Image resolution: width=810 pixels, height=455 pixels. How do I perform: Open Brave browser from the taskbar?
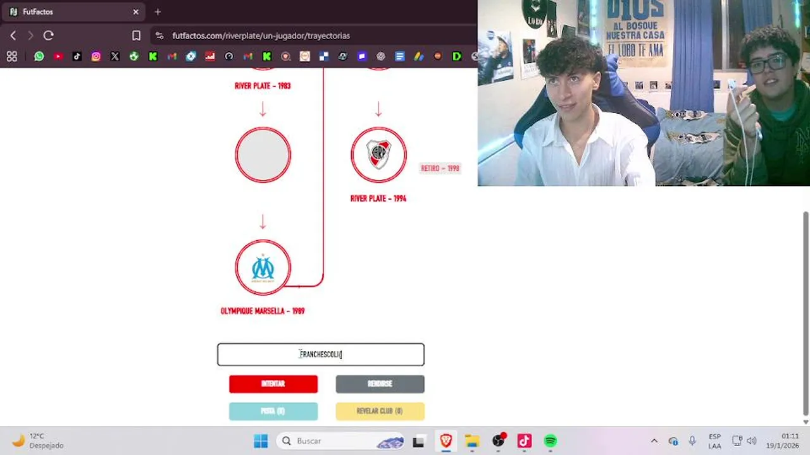(446, 440)
